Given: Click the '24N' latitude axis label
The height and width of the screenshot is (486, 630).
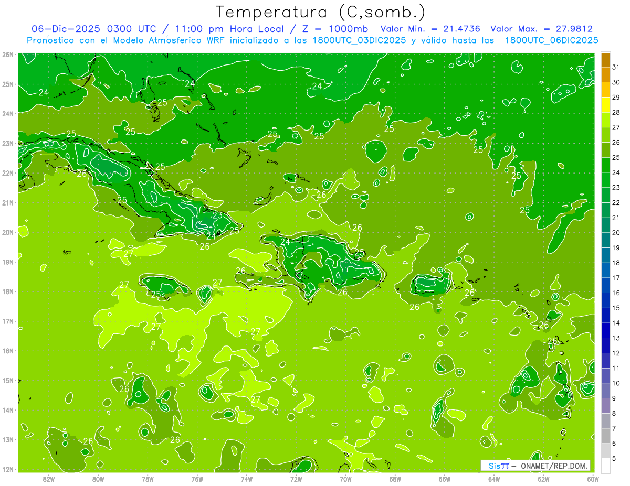Looking at the screenshot, I should pyautogui.click(x=8, y=114).
